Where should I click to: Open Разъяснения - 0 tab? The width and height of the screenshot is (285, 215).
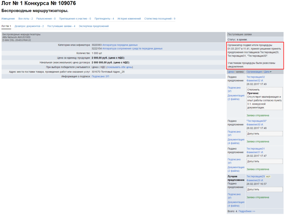click(x=46, y=19)
